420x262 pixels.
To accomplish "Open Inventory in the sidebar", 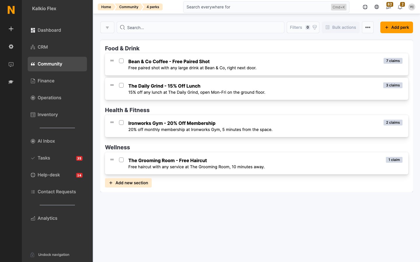I will [x=57, y=115].
